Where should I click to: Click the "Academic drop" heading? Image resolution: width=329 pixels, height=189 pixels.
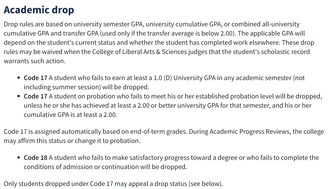(39, 10)
